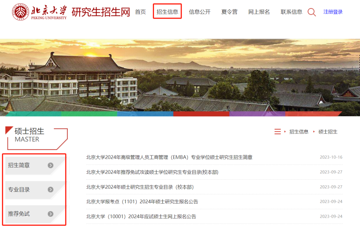Open the EMBA 招生简章 announcement link
The image size is (360, 228).
coord(169,157)
